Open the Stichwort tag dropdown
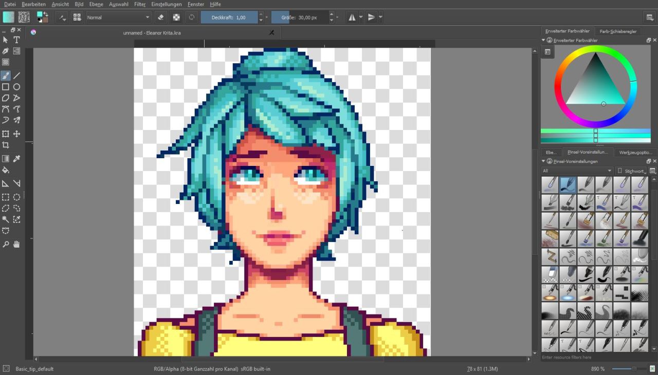 click(632, 171)
